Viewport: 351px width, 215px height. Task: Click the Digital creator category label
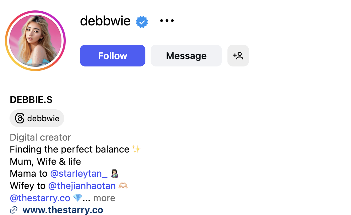pyautogui.click(x=40, y=137)
